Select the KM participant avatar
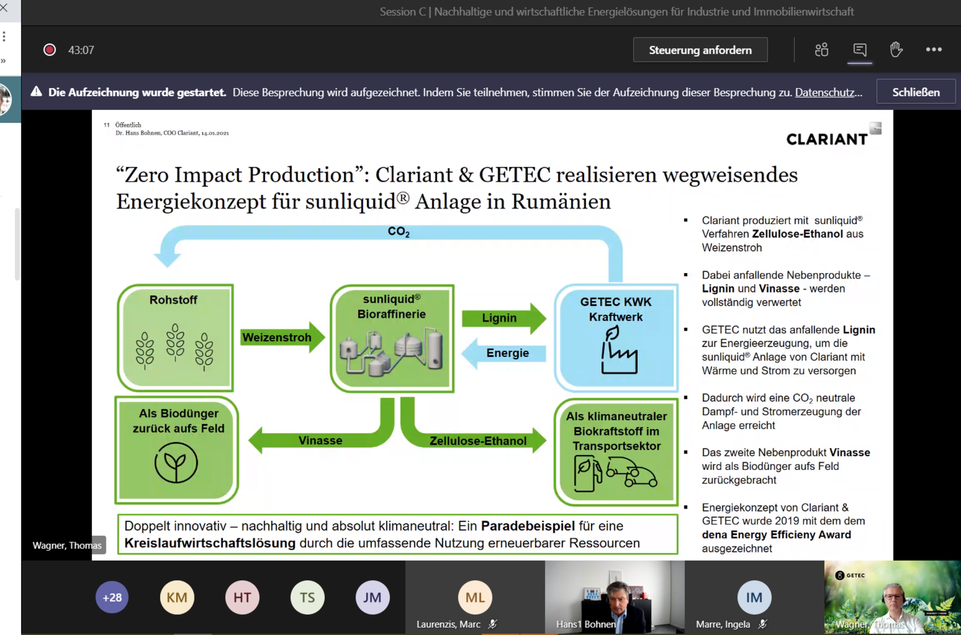The height and width of the screenshot is (635, 961). 177,597
